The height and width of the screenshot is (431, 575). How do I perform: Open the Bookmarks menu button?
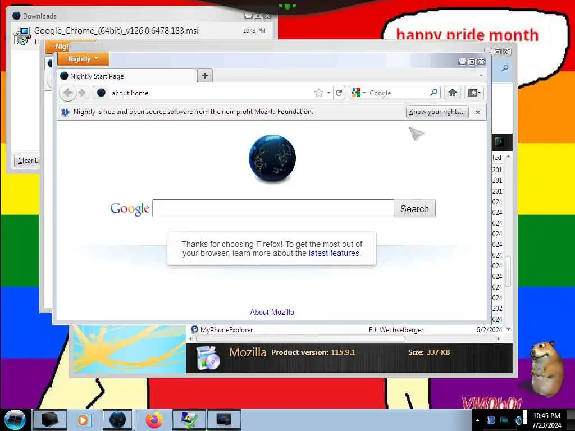[474, 93]
